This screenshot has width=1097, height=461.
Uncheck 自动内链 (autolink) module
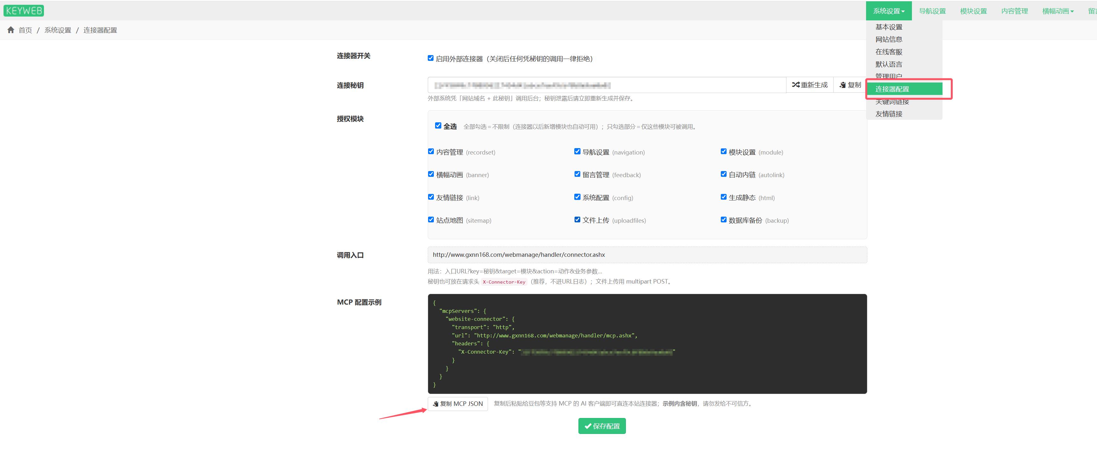(x=723, y=174)
